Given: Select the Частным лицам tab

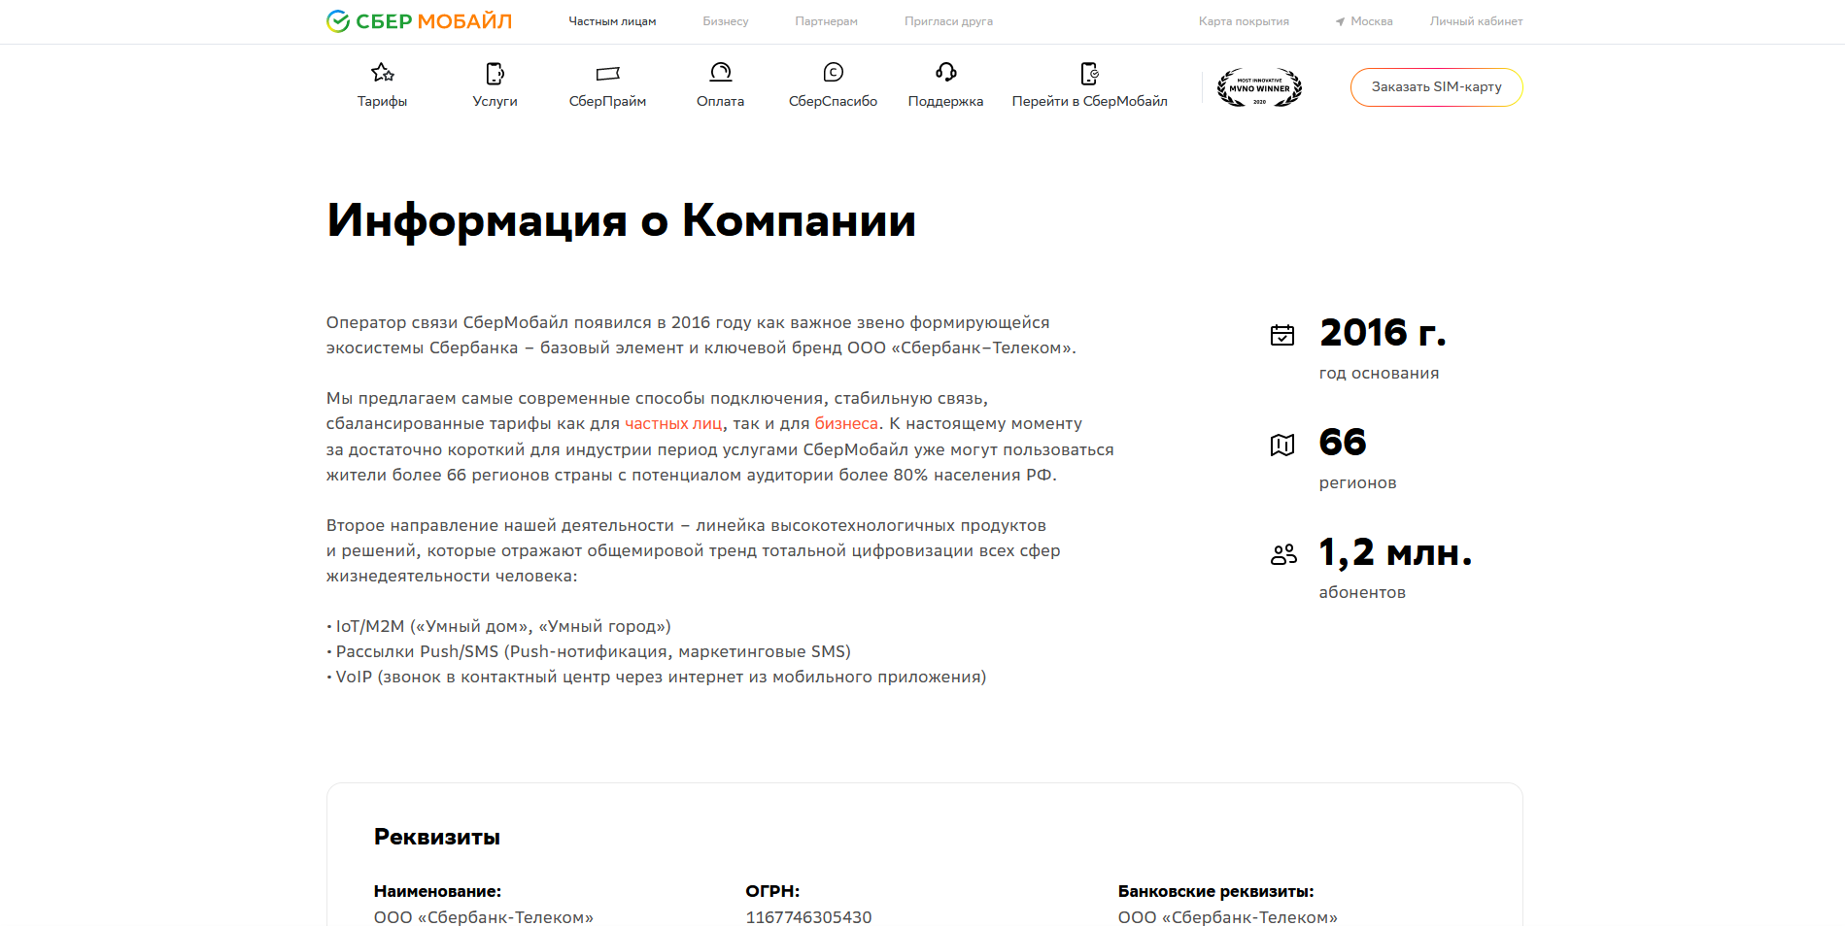Looking at the screenshot, I should (x=612, y=21).
